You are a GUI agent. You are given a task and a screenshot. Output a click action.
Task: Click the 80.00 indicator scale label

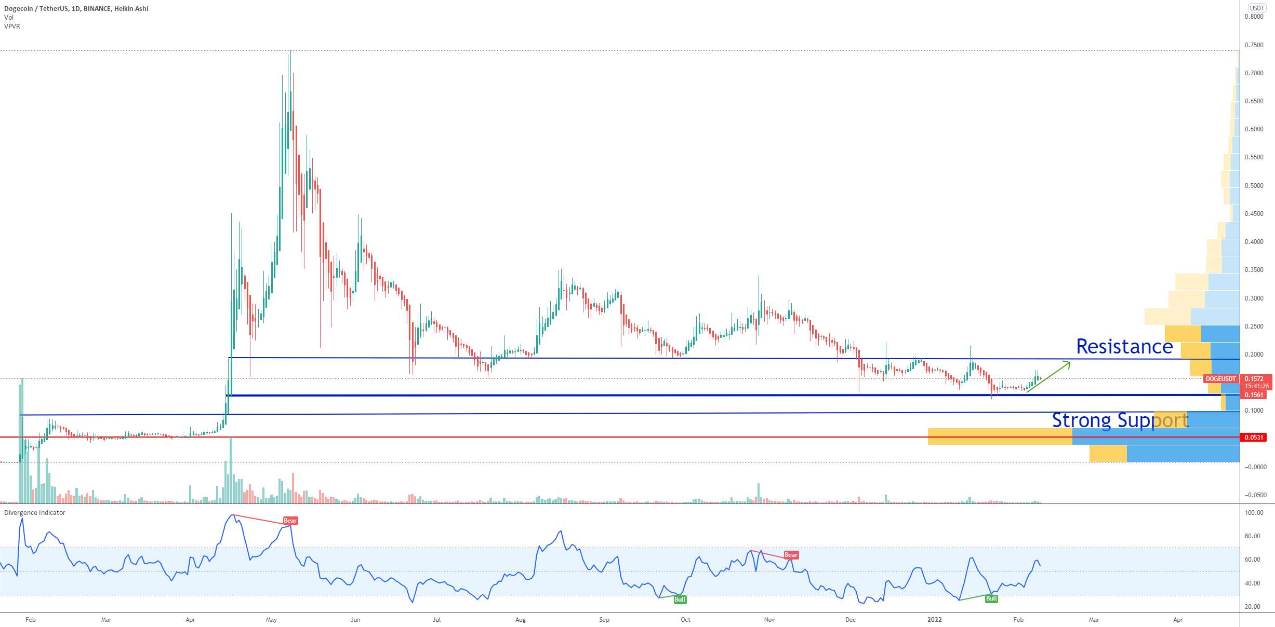pos(1253,536)
